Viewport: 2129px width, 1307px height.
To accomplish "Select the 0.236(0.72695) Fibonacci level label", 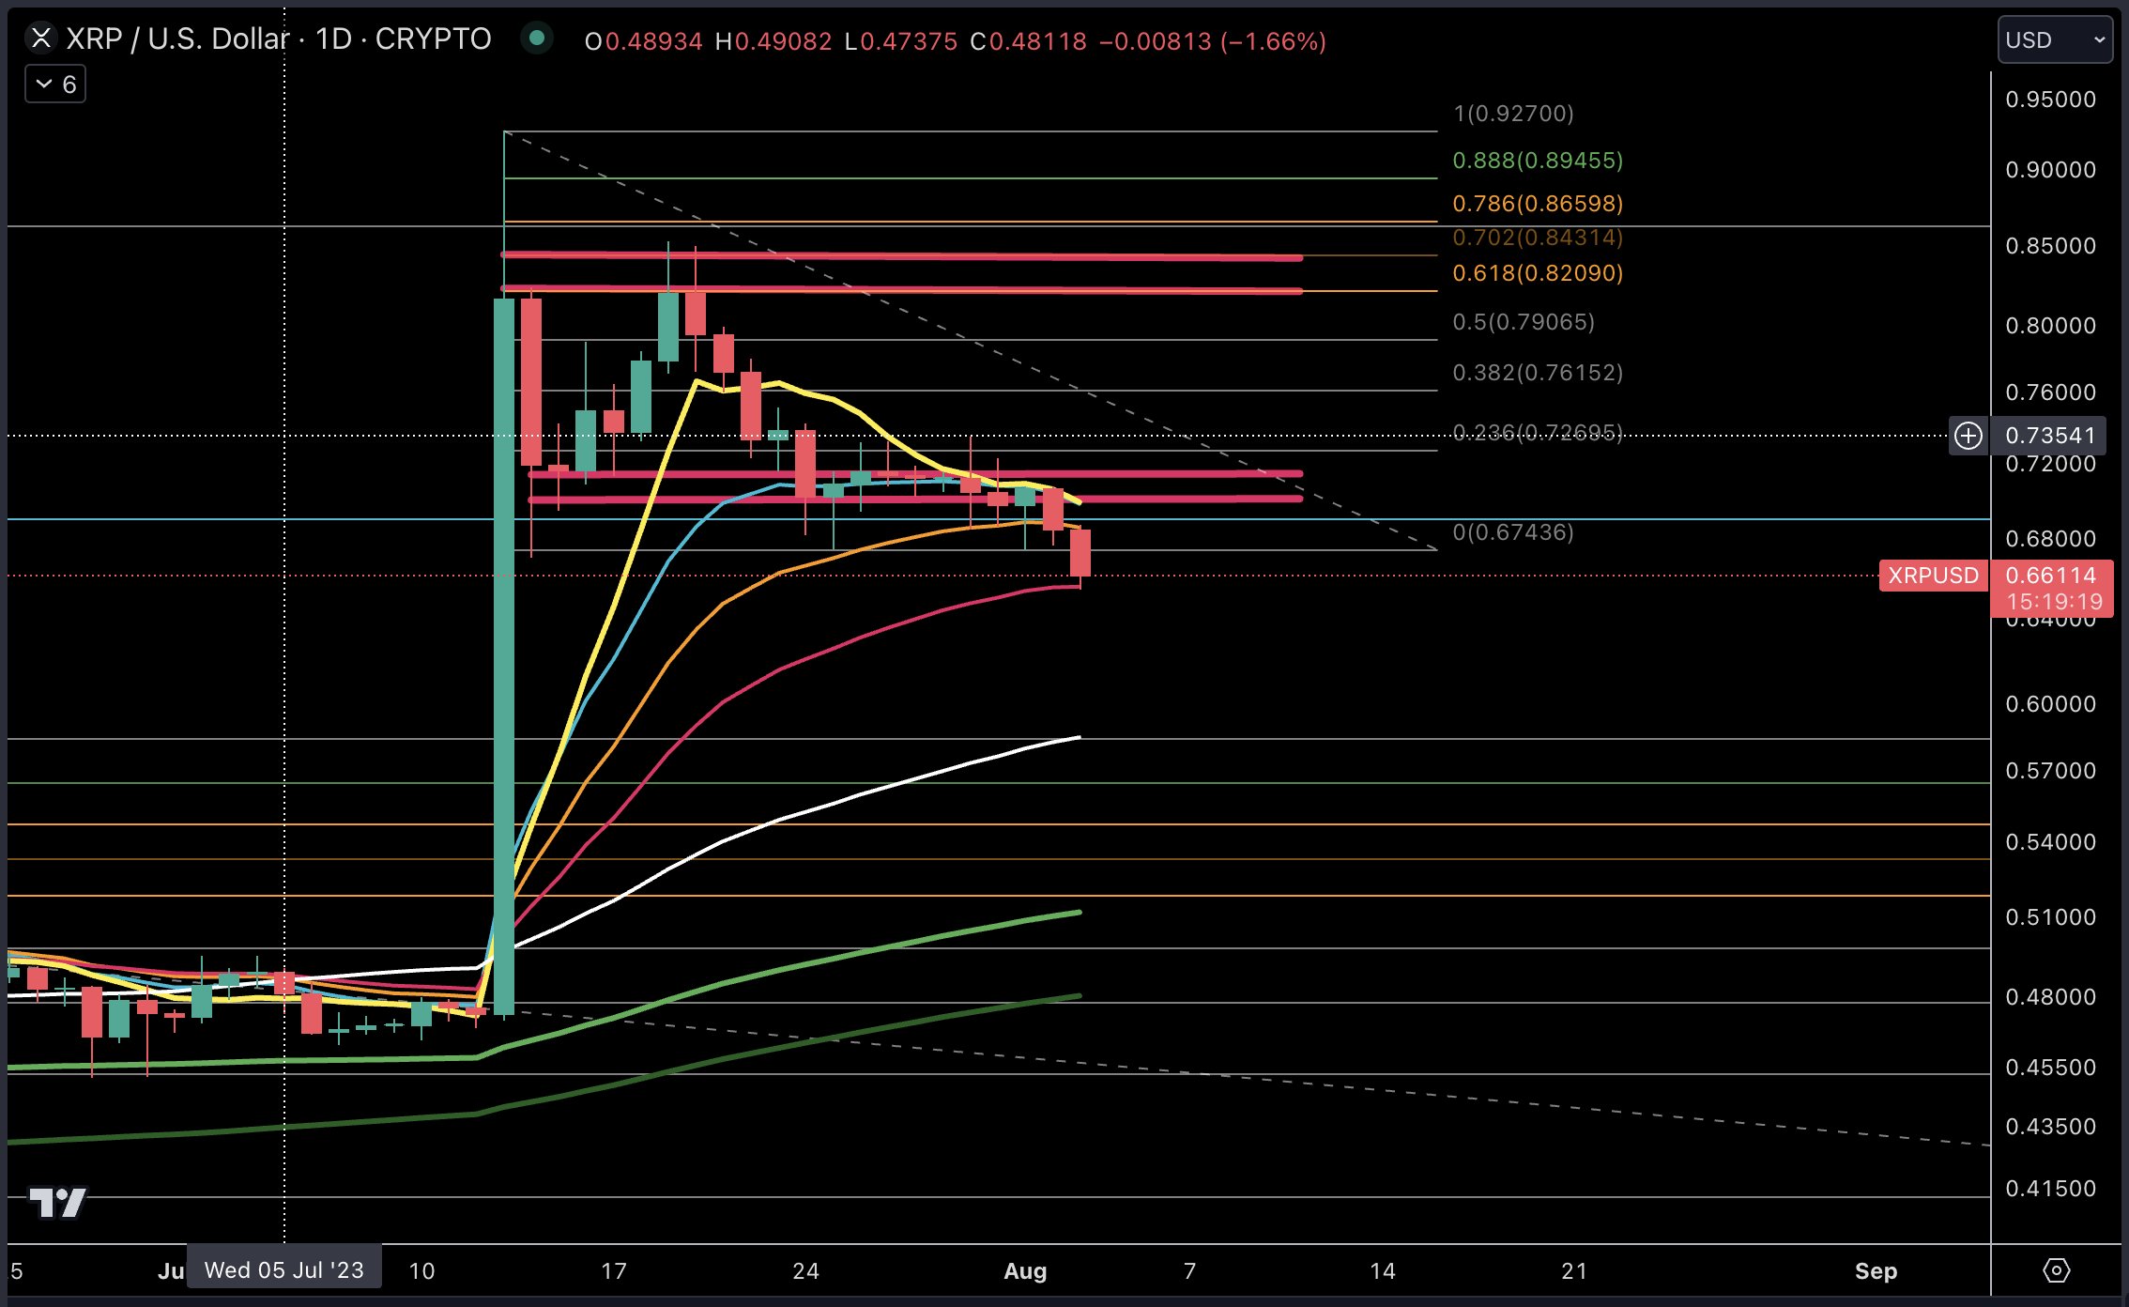I will [1538, 433].
